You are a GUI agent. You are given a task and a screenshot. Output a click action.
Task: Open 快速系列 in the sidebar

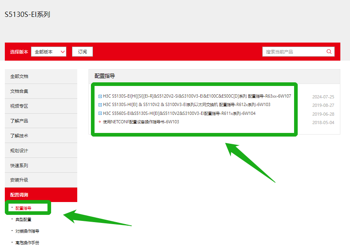pos(41,165)
